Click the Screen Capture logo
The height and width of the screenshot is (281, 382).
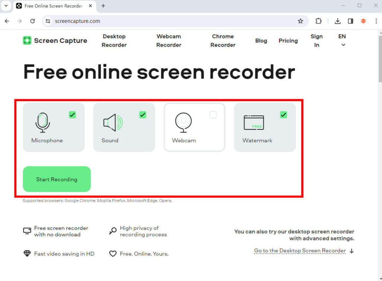click(x=54, y=40)
